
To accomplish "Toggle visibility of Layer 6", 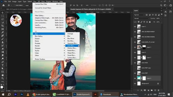I will click(135, 52).
